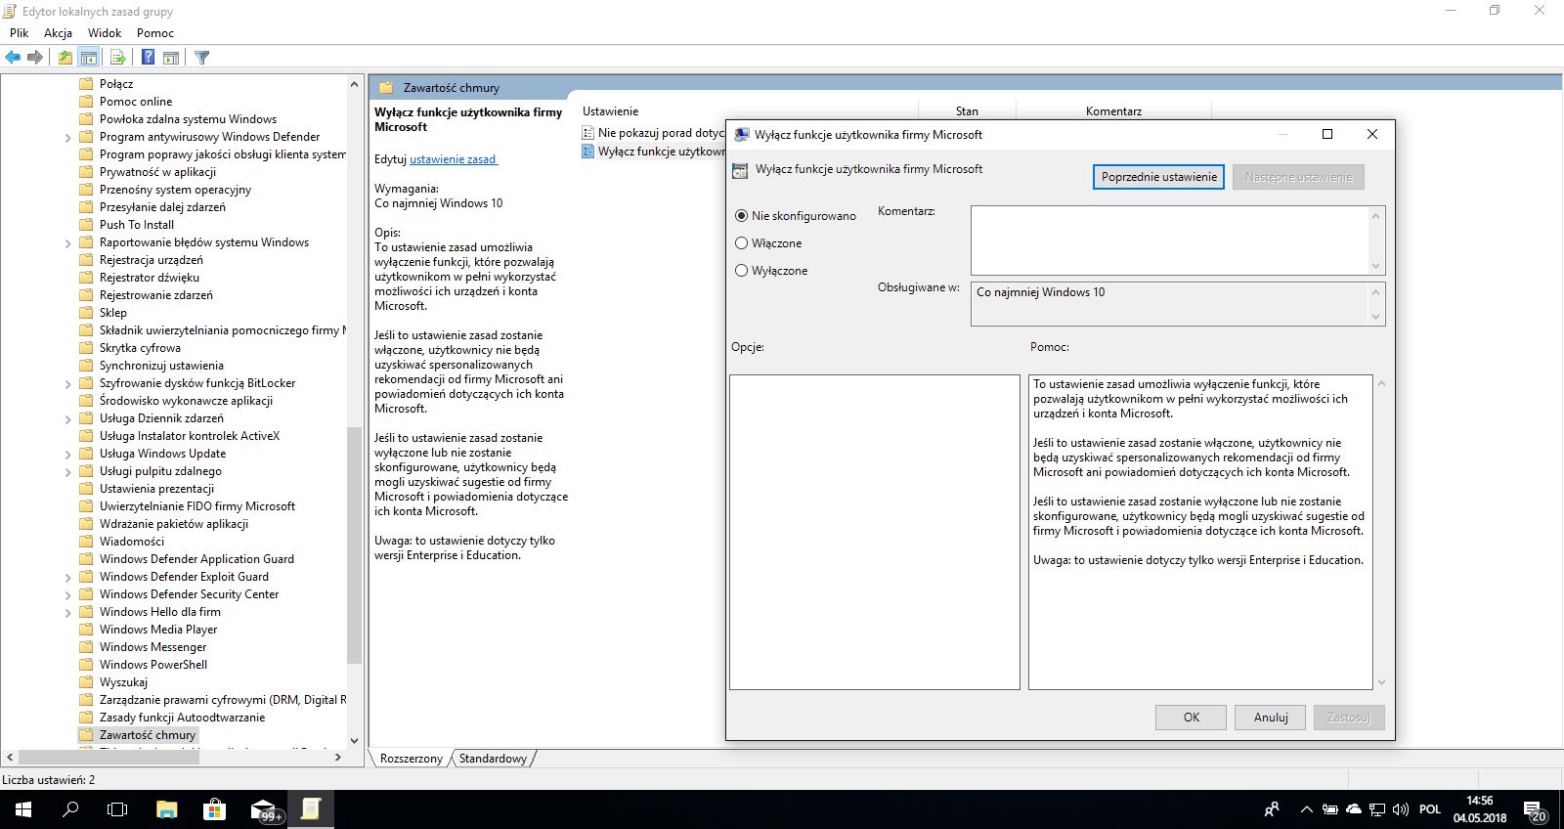Go up one level with folder-arrow icon
Image resolution: width=1564 pixels, height=829 pixels.
tap(65, 58)
